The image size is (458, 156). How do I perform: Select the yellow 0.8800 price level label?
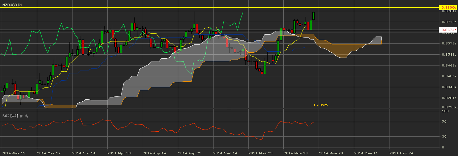(448, 7)
